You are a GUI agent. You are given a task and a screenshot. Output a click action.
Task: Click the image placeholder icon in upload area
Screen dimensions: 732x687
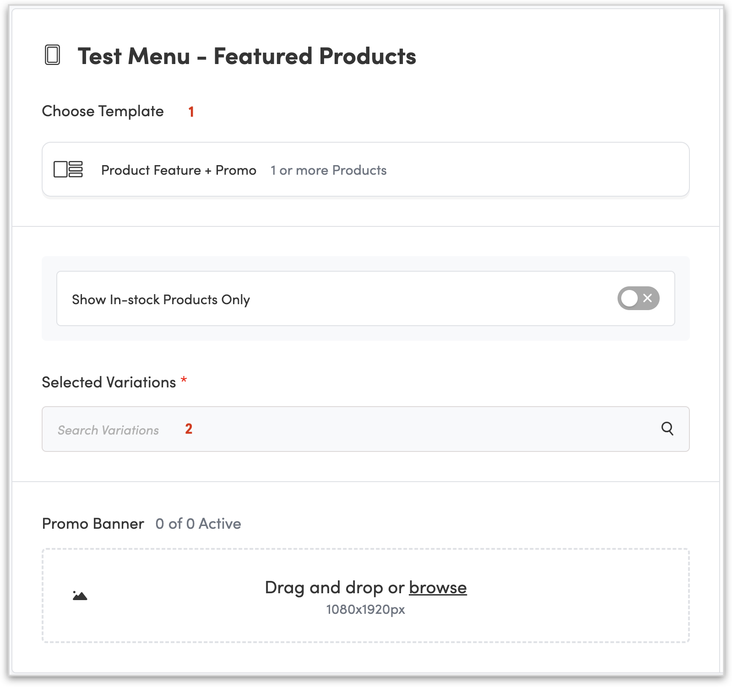pyautogui.click(x=80, y=596)
